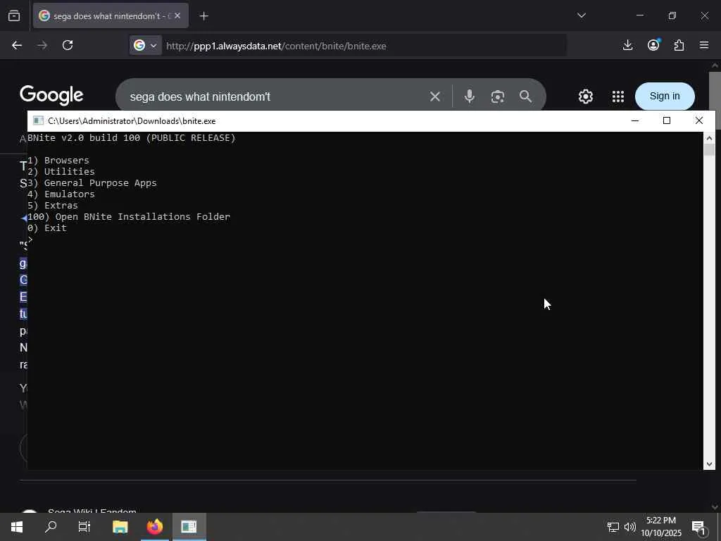Close the 'sega does what nintendom't' tab
The image size is (721, 541).
click(177, 15)
